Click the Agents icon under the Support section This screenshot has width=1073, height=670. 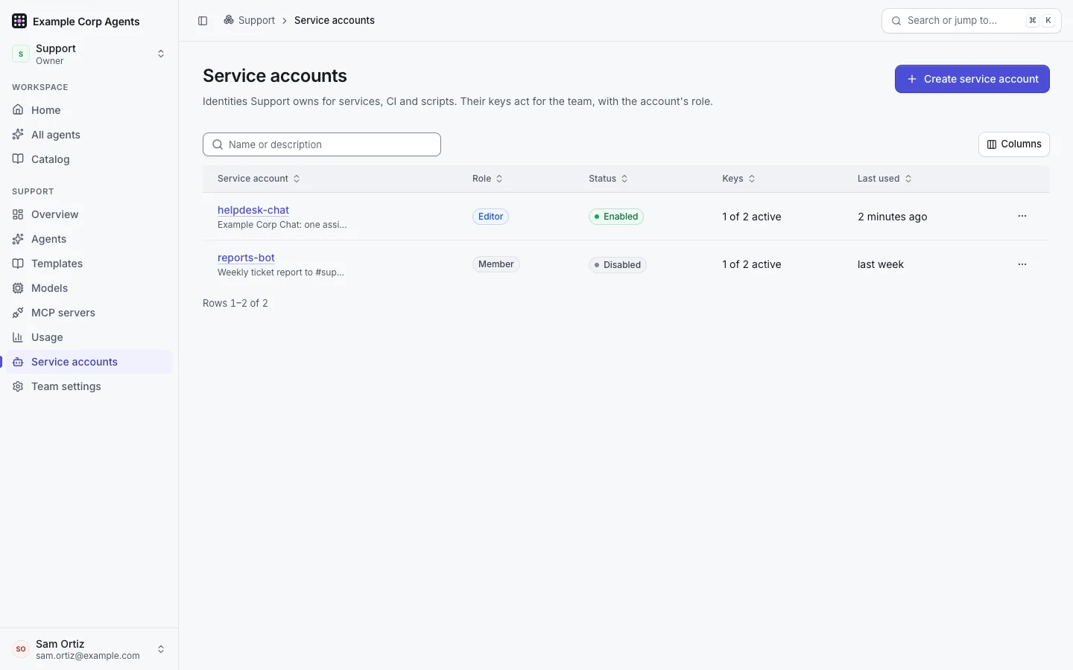coord(18,239)
